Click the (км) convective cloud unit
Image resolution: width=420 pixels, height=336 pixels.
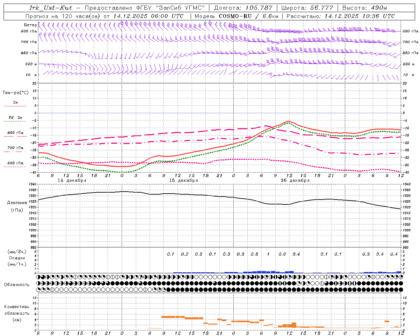(17, 320)
